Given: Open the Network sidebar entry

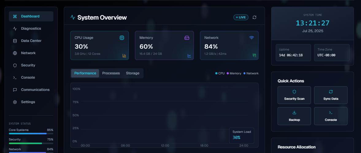Looking at the screenshot, I should point(31,53).
